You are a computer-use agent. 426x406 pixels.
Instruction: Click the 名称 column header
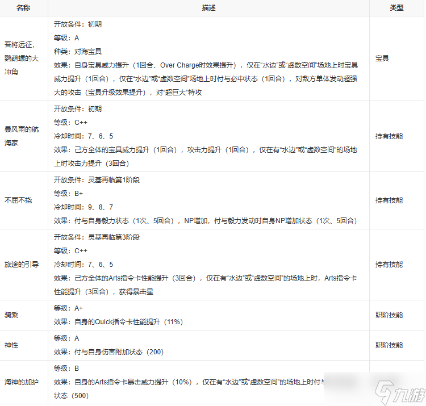[x=23, y=8]
